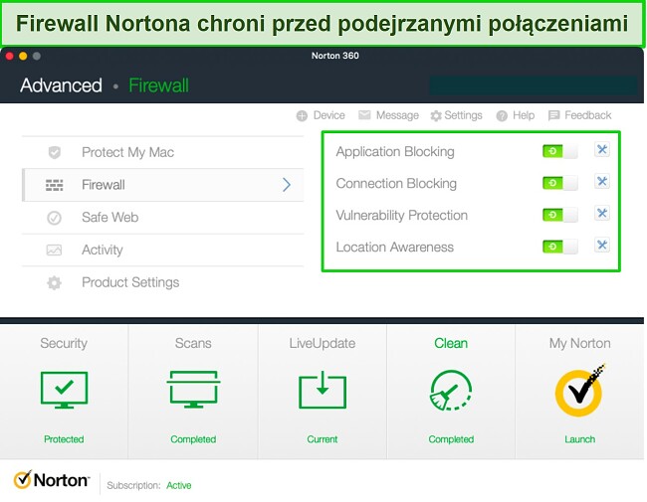Click the Clean broom icon
Image resolution: width=647 pixels, height=502 pixels.
(451, 390)
